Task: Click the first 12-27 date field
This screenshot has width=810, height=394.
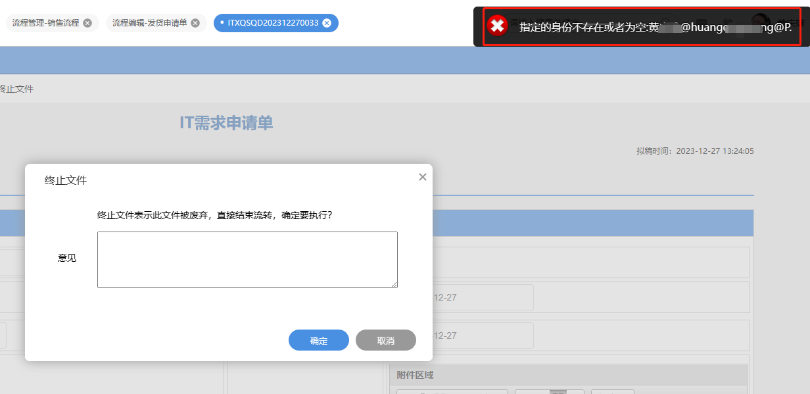Action: click(x=484, y=297)
